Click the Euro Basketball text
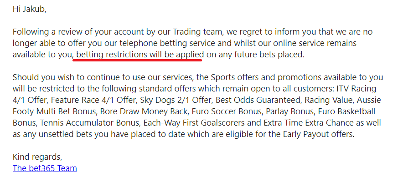 [346, 111]
